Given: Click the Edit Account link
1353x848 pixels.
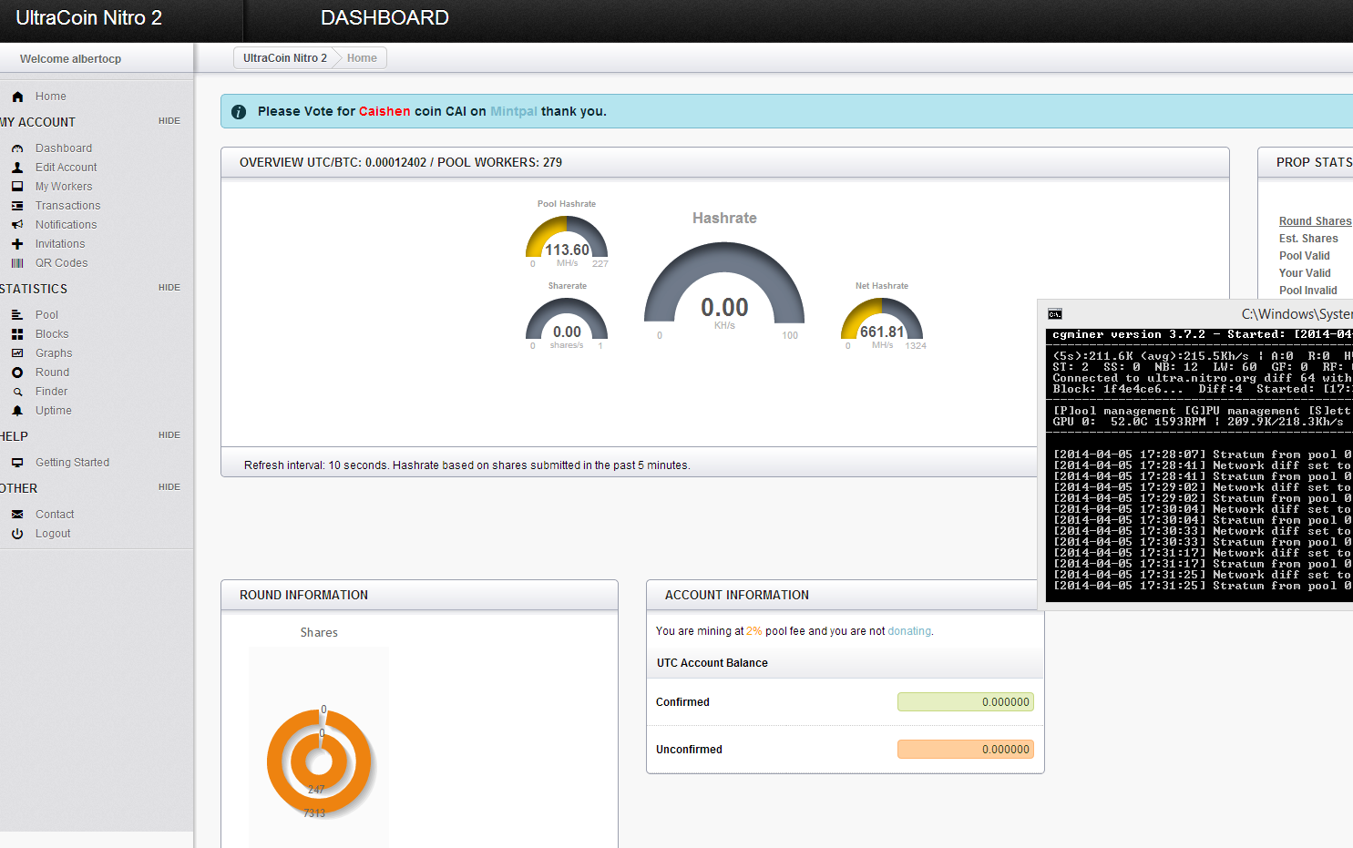Looking at the screenshot, I should tap(67, 168).
